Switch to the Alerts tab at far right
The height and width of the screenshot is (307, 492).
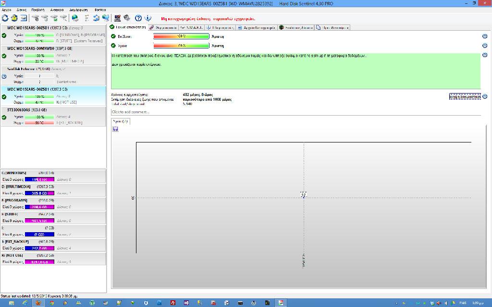coord(332,27)
